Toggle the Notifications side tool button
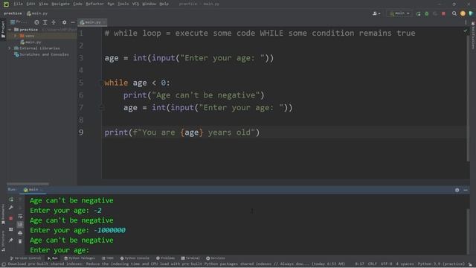 473,35
